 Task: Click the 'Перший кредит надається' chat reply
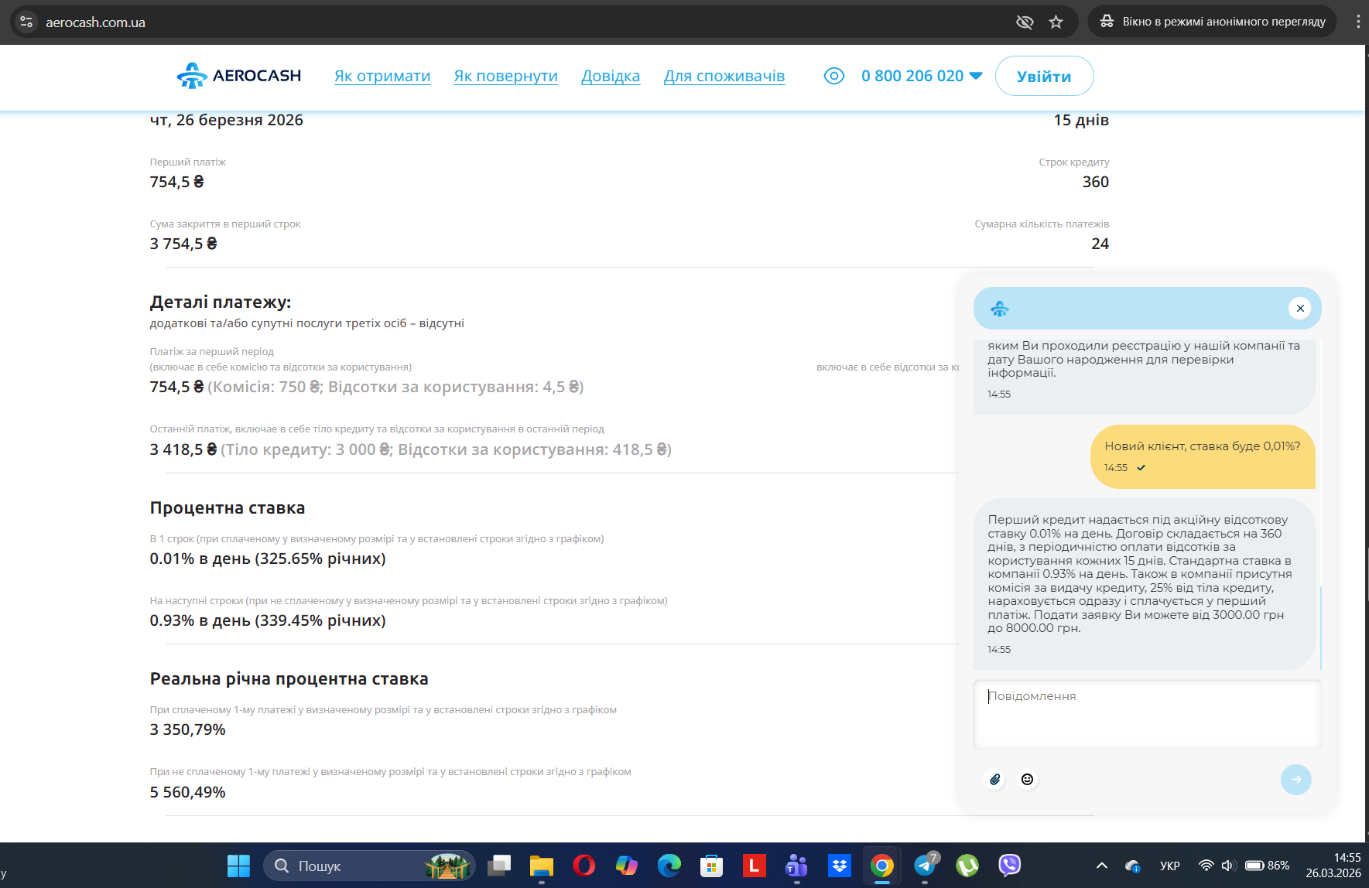coord(1145,584)
